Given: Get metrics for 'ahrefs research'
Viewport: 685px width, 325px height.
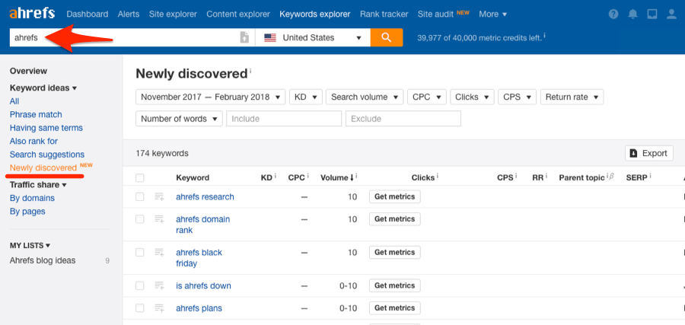Looking at the screenshot, I should pyautogui.click(x=395, y=197).
